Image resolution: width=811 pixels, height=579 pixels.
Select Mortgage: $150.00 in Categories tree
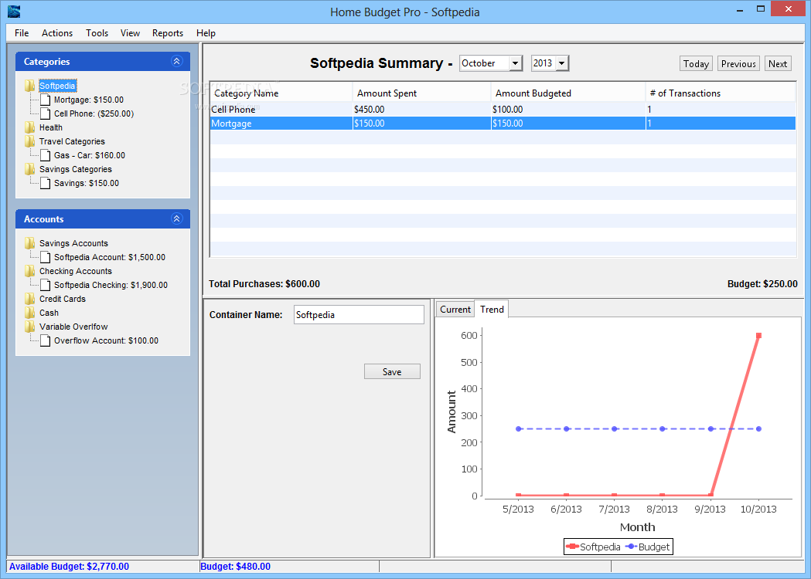(89, 100)
